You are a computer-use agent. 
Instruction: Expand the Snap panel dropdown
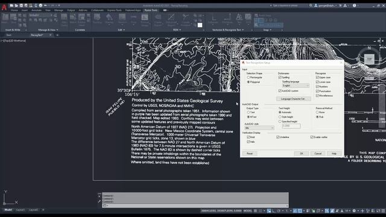click(x=267, y=30)
